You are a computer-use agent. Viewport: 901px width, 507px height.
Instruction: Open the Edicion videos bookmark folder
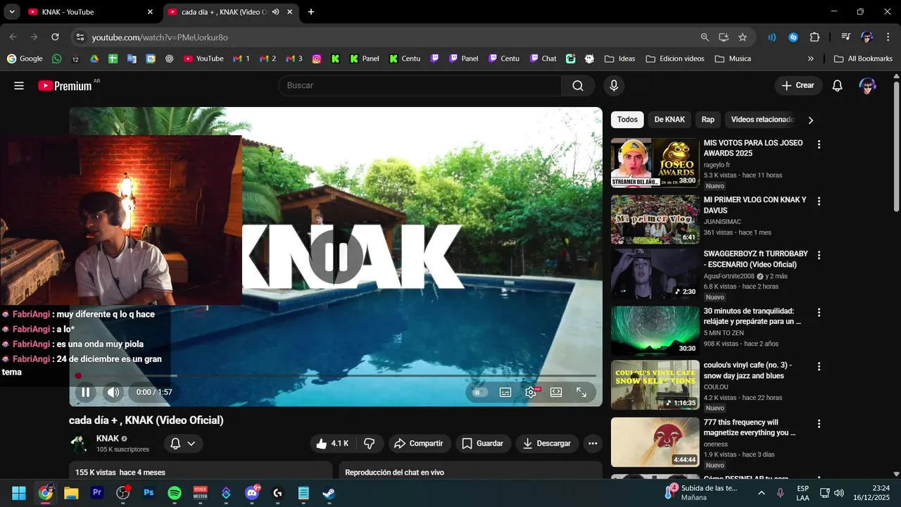point(675,59)
